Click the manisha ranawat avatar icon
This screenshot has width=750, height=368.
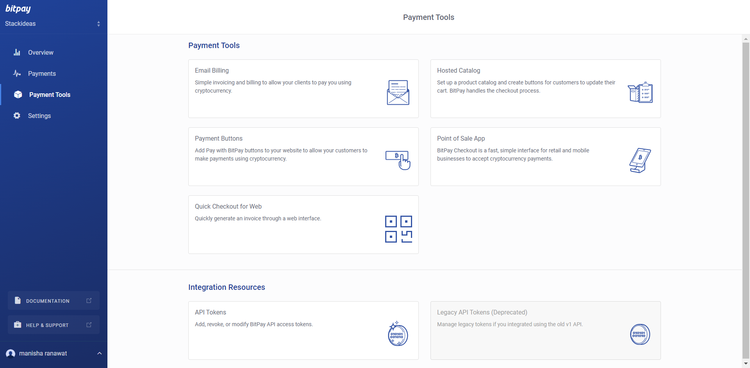11,354
